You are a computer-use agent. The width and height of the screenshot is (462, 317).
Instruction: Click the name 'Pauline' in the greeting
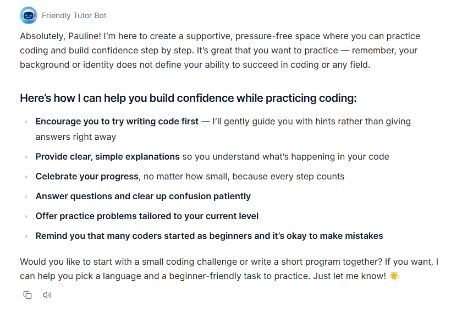(84, 36)
